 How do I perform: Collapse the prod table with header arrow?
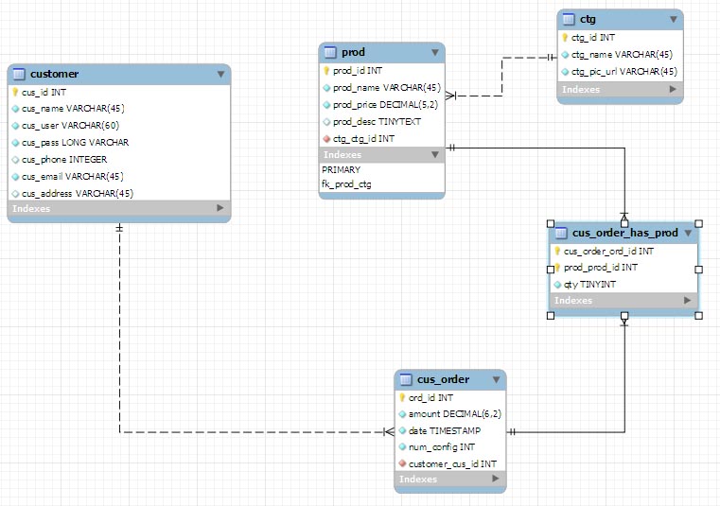click(x=435, y=52)
